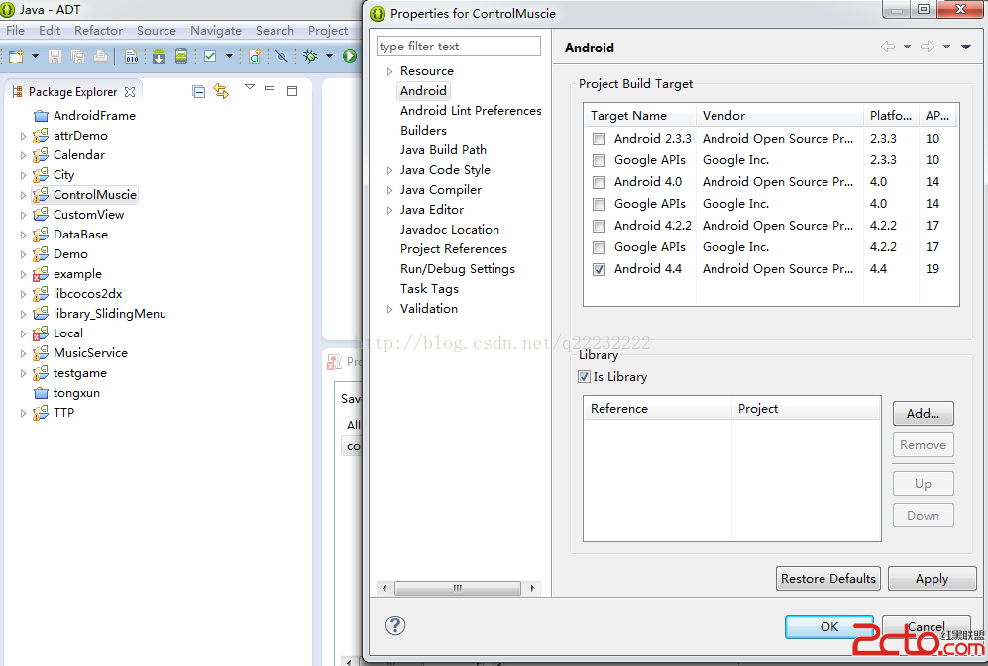The height and width of the screenshot is (666, 988).
Task: Click the Restore Defaults button
Action: point(827,579)
